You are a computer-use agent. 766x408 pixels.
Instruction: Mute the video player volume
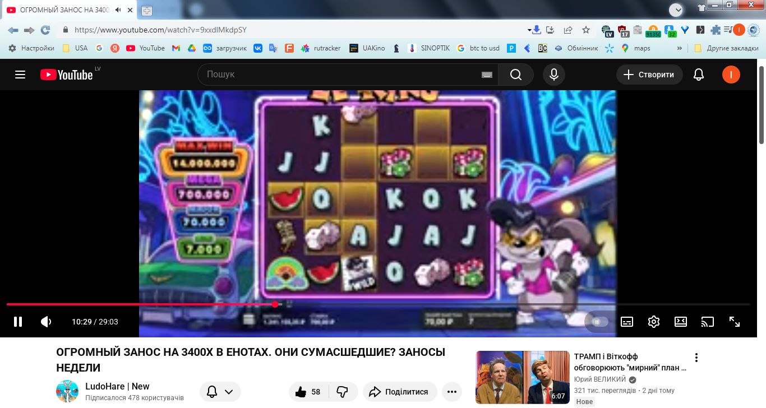pos(46,322)
